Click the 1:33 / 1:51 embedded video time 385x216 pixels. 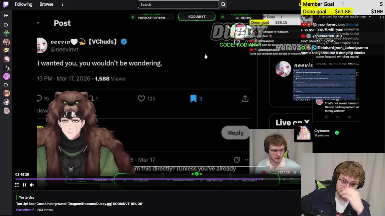coord(284,172)
